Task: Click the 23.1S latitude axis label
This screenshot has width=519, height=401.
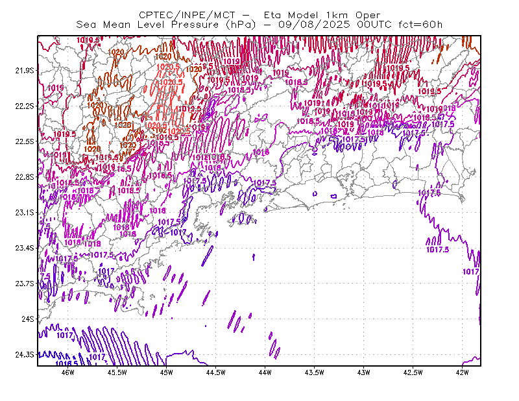Action: (25, 213)
